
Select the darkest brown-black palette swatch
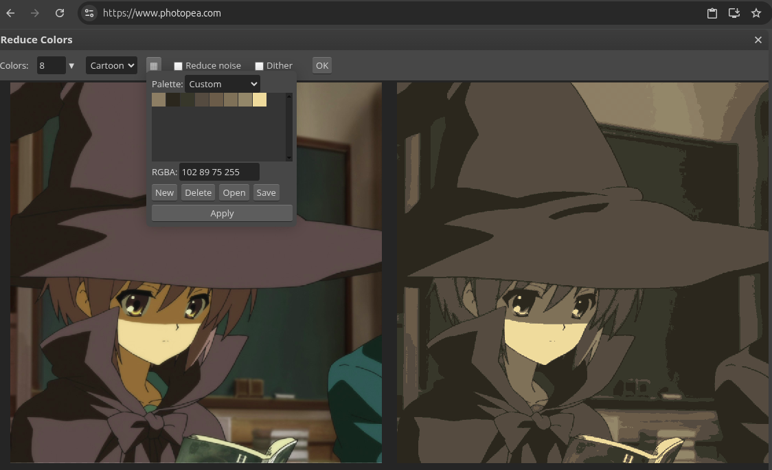pos(173,100)
